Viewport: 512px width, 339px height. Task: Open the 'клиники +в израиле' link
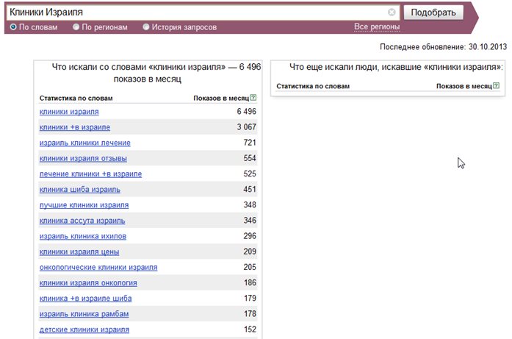pyautogui.click(x=75, y=127)
